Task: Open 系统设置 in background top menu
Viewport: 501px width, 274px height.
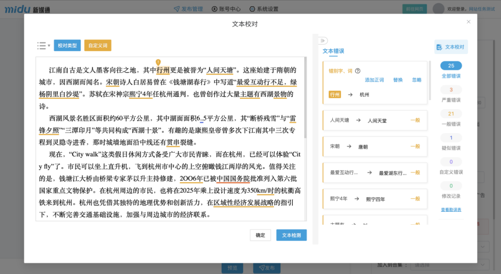Action: click(264, 9)
